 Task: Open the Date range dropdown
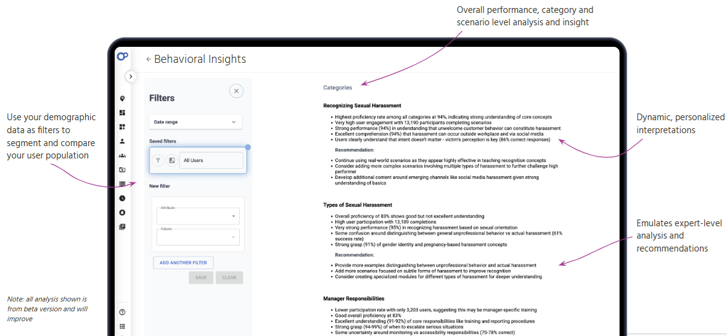[195, 122]
